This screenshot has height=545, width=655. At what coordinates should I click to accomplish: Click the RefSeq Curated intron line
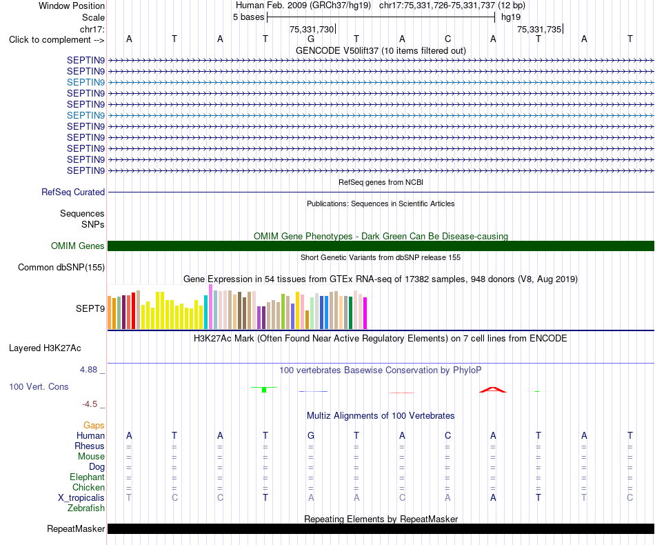point(381,192)
